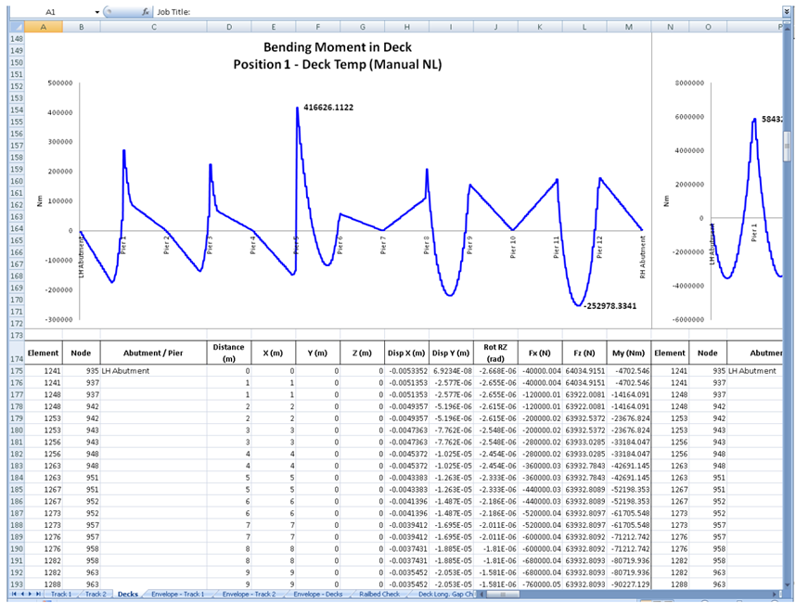Open the Track 2 sheet tab
This screenshot has width=796, height=603.
[96, 594]
